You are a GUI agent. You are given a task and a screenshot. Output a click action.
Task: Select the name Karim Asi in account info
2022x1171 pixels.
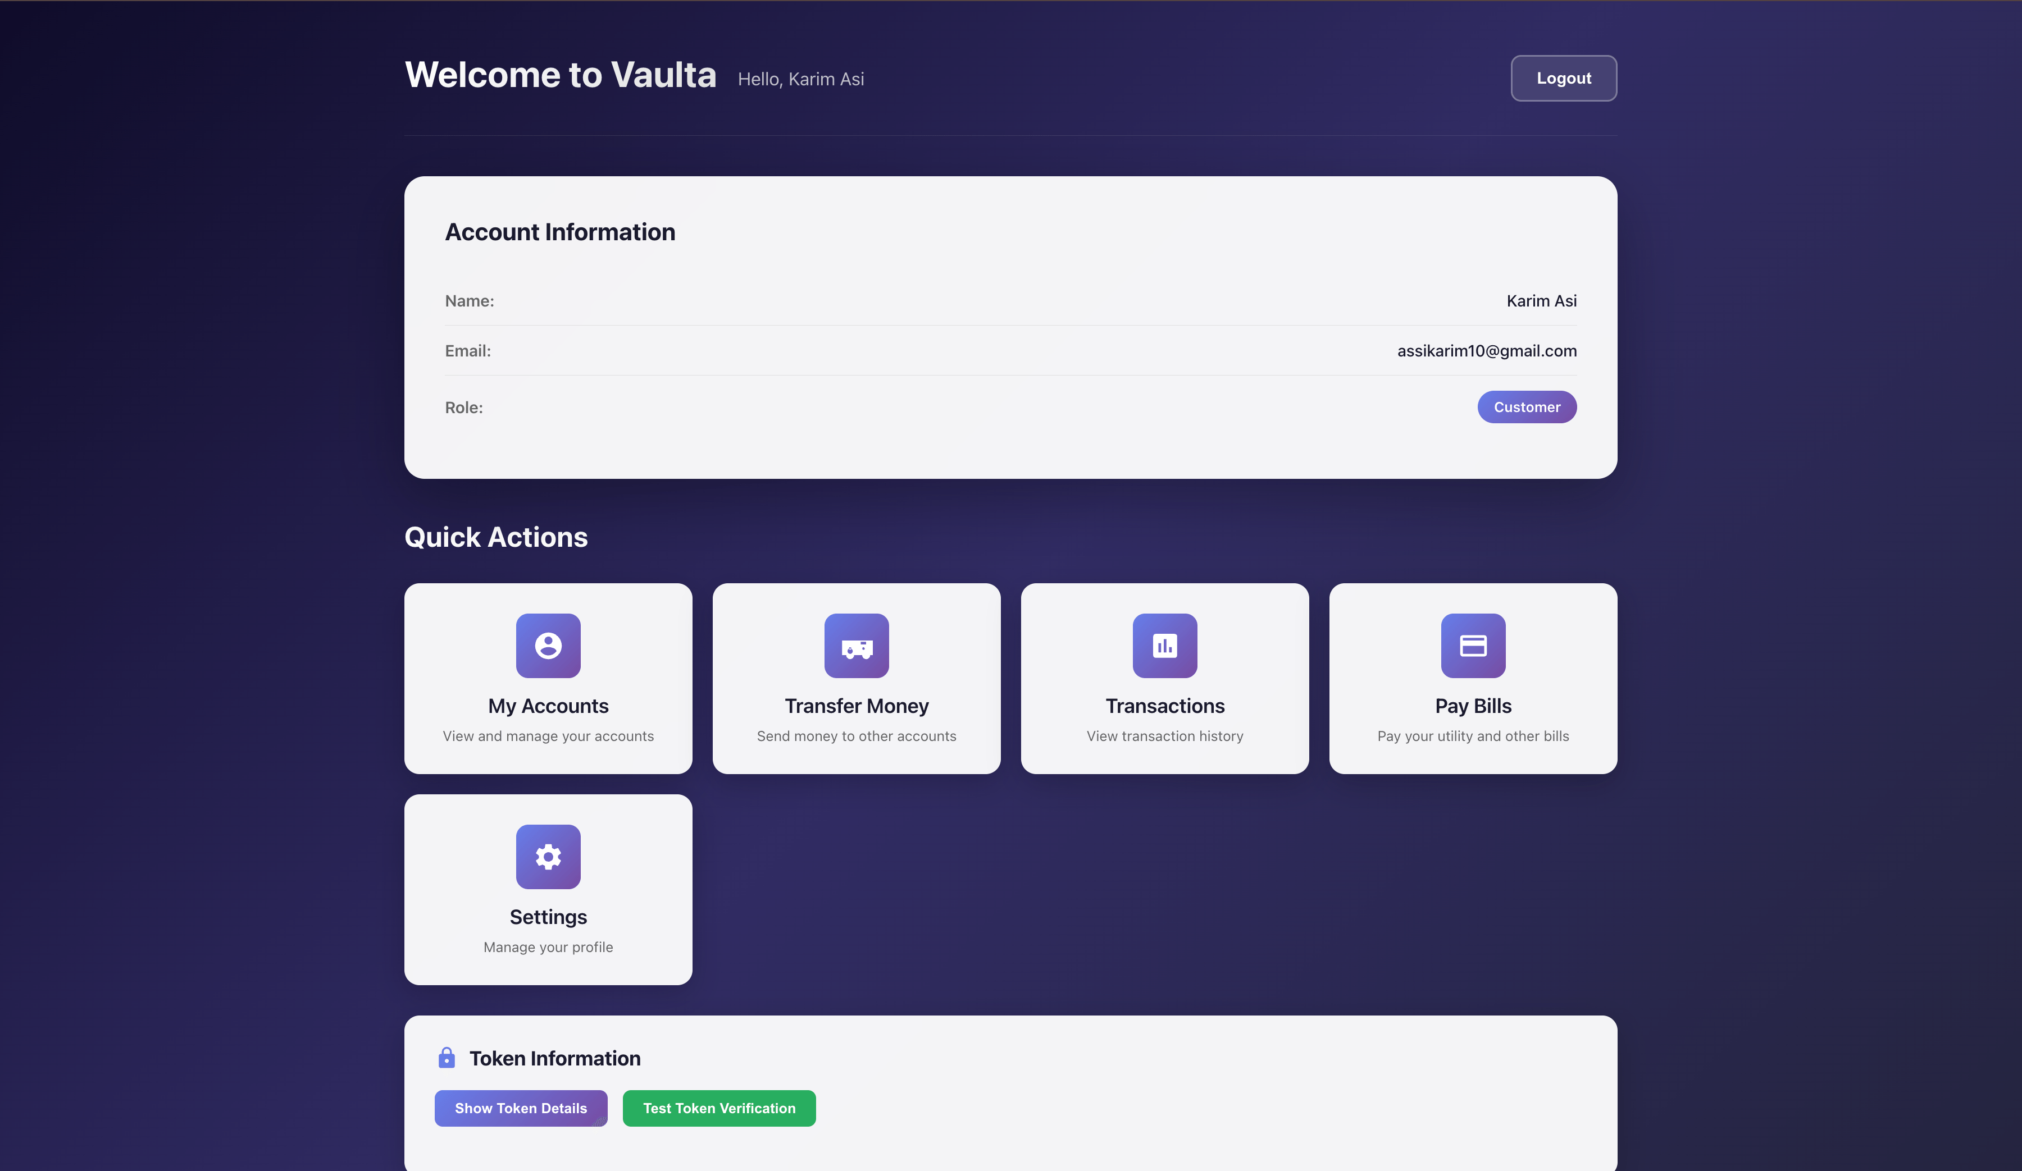coord(1541,301)
